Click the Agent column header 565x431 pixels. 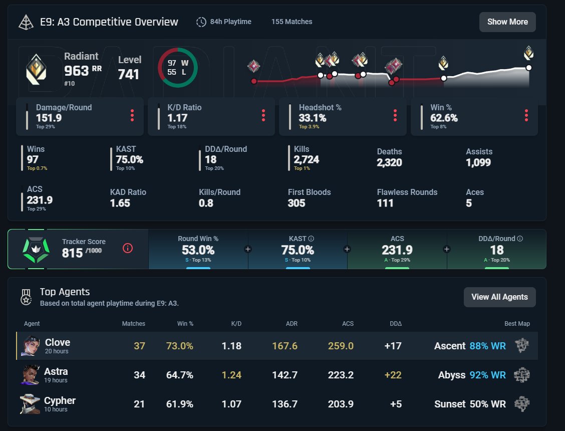[32, 324]
